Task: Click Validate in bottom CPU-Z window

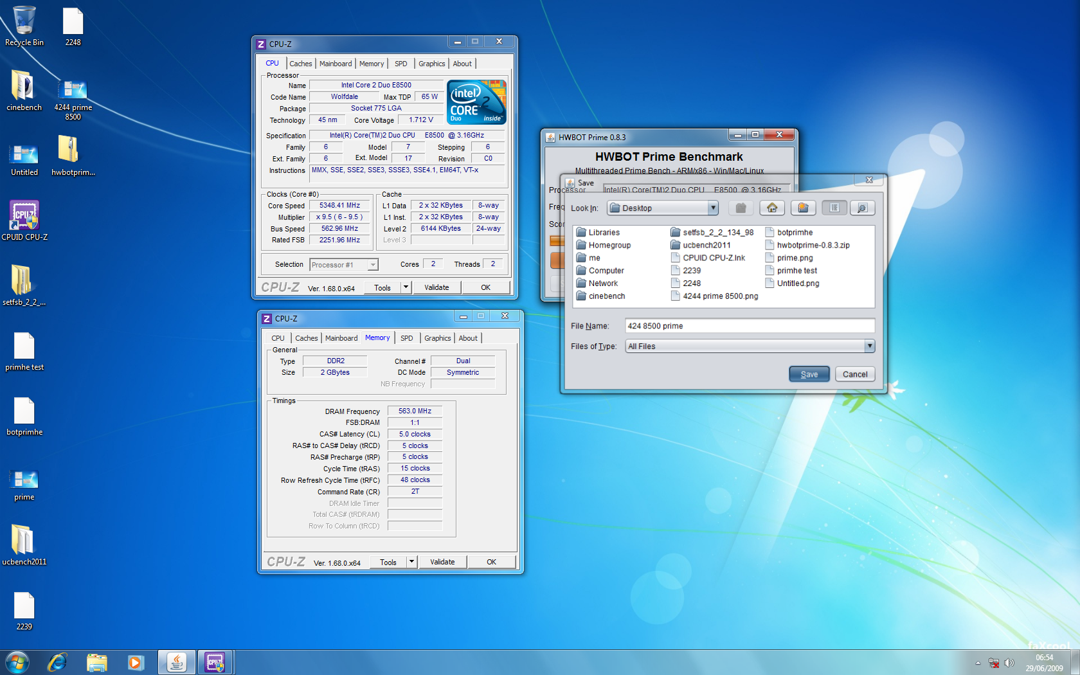Action: (442, 562)
